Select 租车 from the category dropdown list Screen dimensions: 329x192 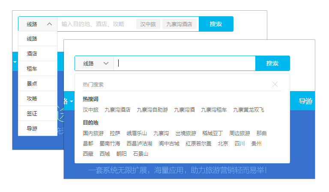[x=32, y=68]
